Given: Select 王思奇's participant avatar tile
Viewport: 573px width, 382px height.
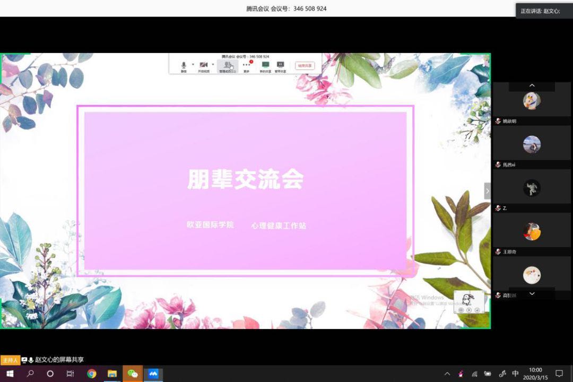Looking at the screenshot, I should 532,231.
